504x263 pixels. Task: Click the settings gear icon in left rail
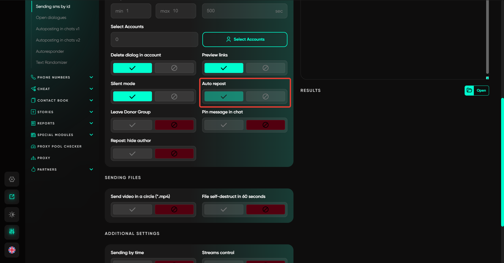[12, 179]
